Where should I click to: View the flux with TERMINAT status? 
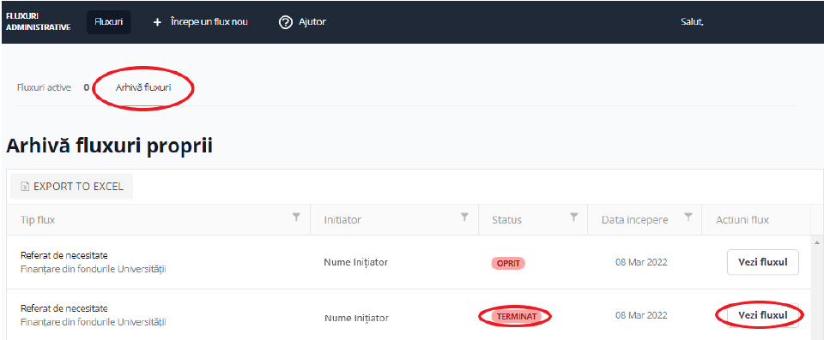763,315
